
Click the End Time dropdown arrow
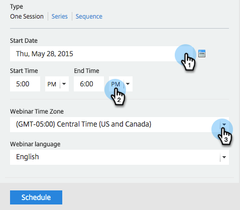pyautogui.click(x=128, y=84)
